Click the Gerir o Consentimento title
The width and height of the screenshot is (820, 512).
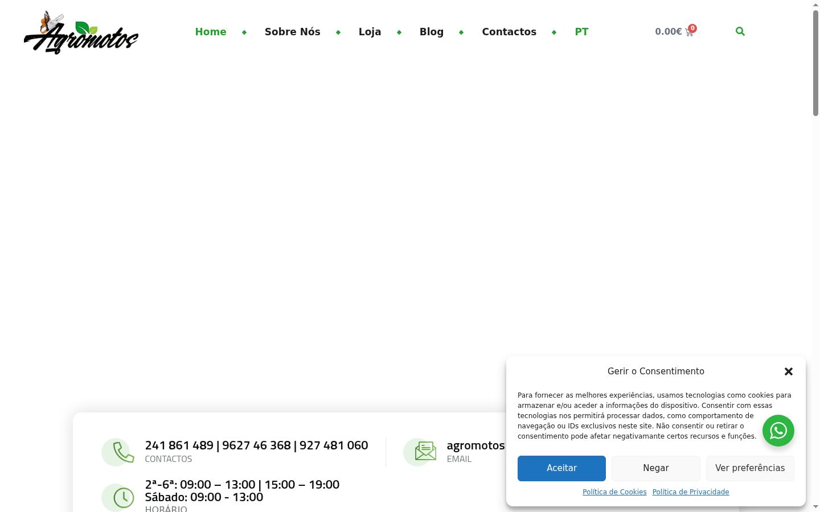click(x=656, y=371)
